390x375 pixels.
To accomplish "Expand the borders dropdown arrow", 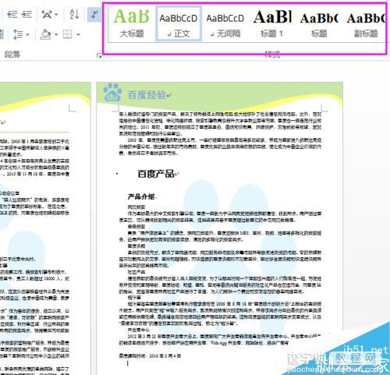I will pos(78,34).
